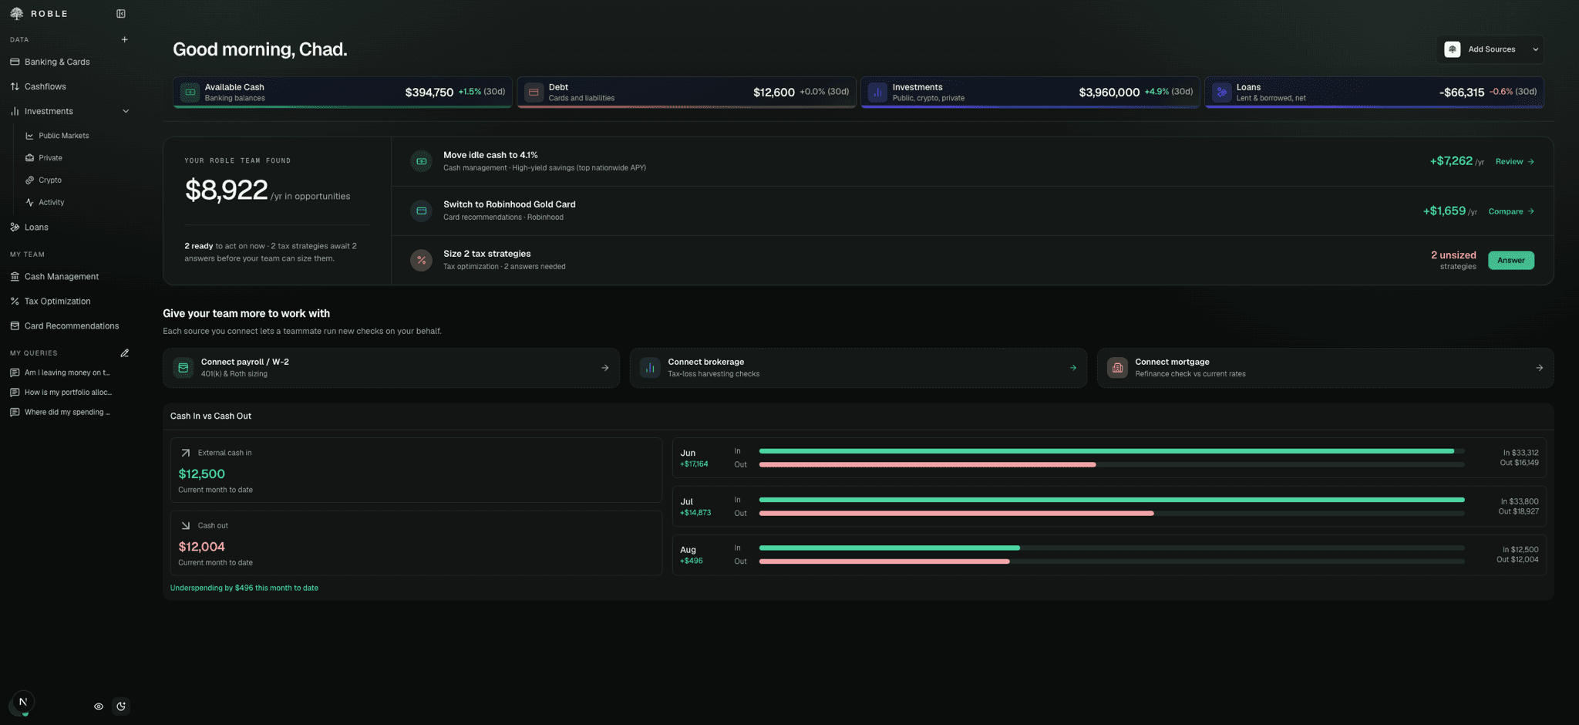Compare the Robinhood Gold Card
This screenshot has width=1579, height=725.
[1511, 211]
